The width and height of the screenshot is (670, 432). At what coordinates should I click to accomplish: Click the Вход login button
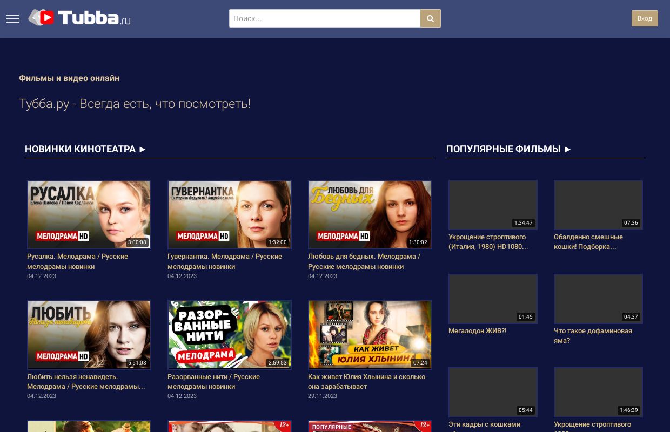tap(645, 18)
